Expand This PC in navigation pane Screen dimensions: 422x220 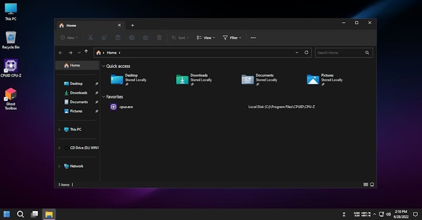59,129
